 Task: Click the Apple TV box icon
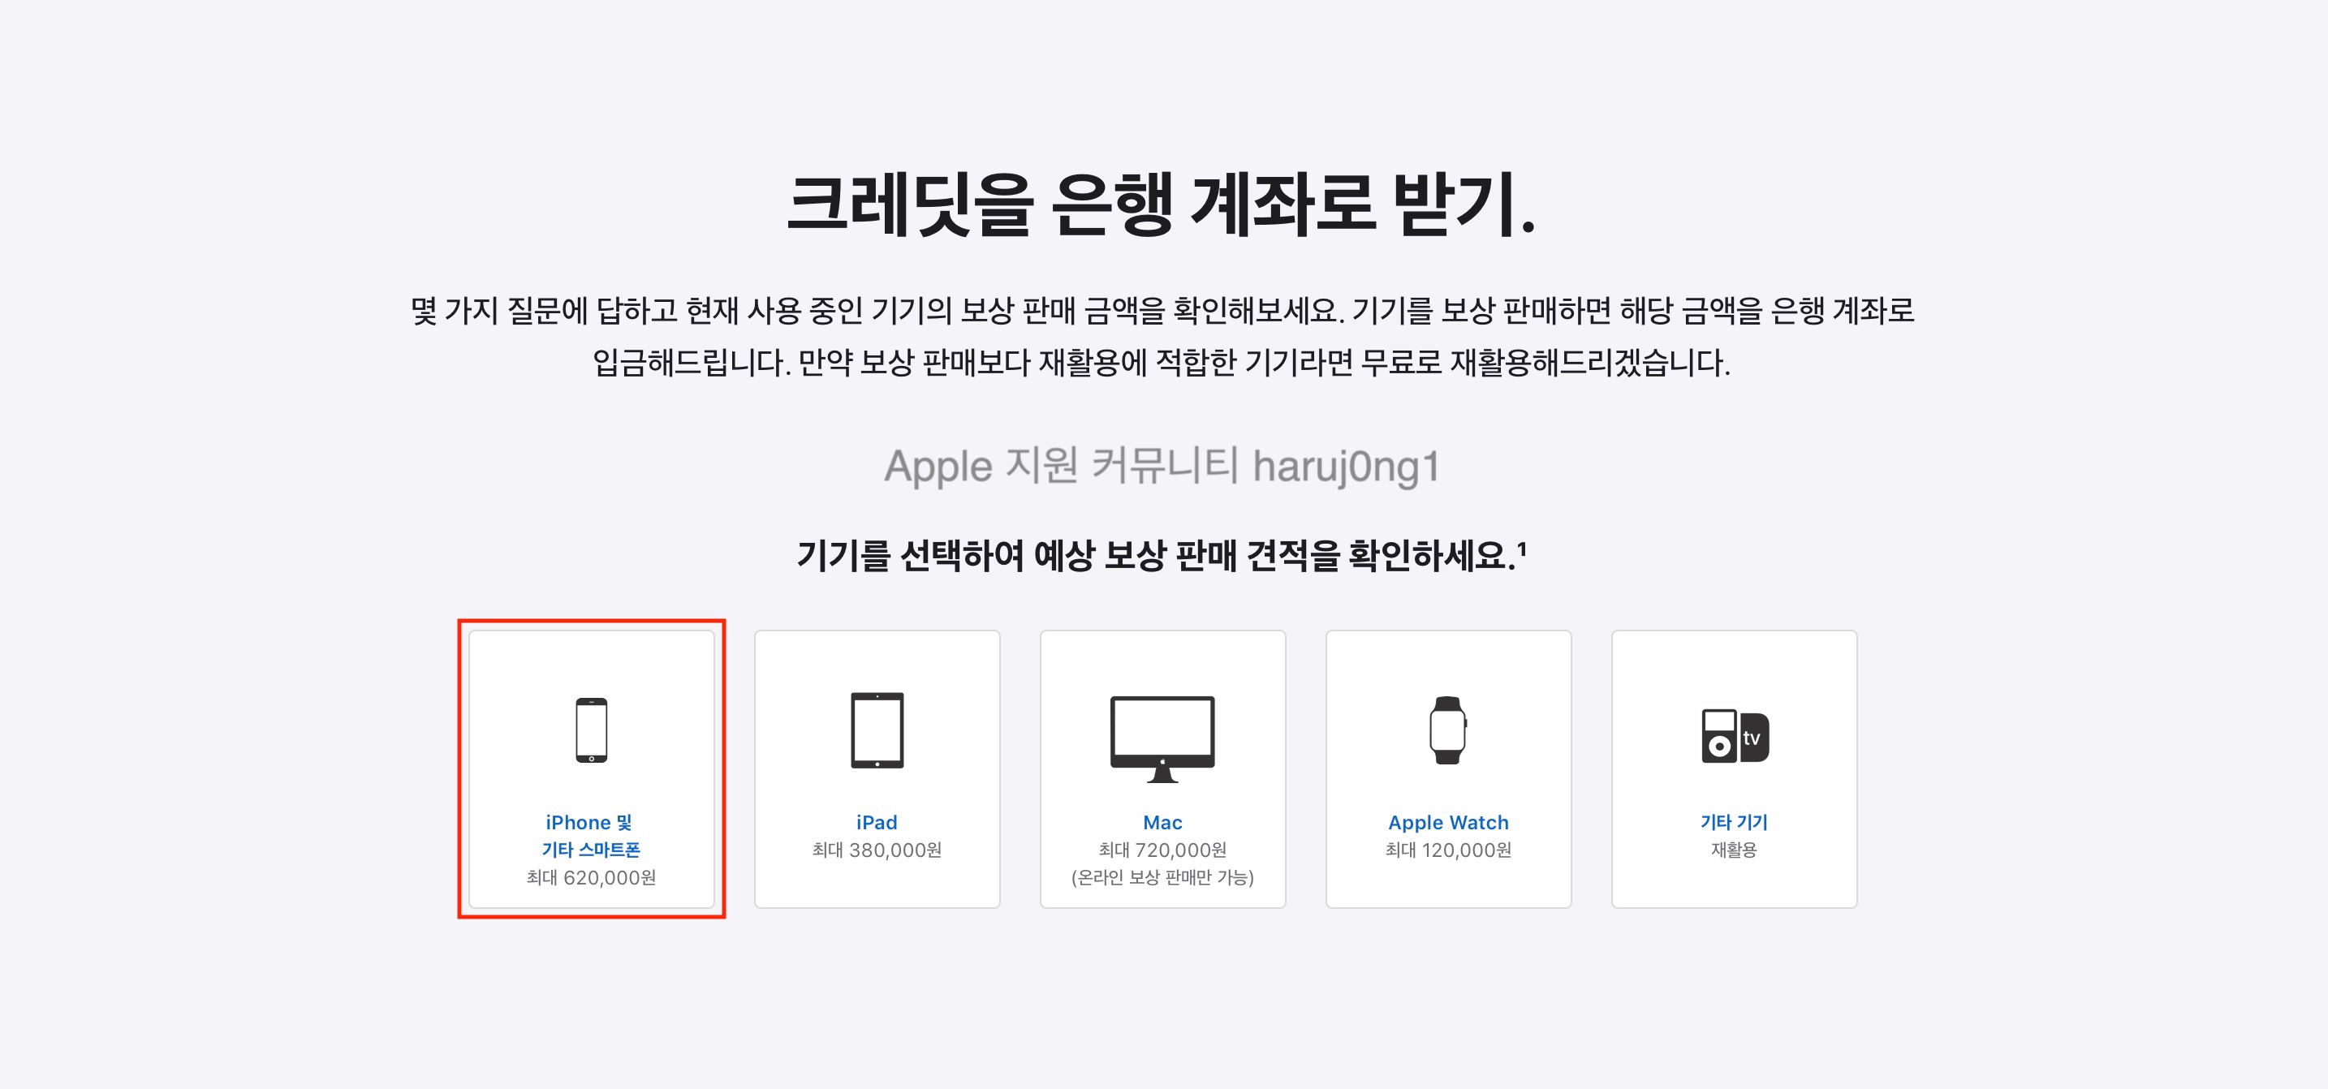point(1754,738)
